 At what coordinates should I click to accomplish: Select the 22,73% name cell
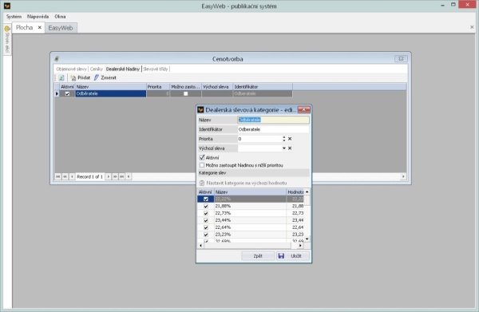250,213
